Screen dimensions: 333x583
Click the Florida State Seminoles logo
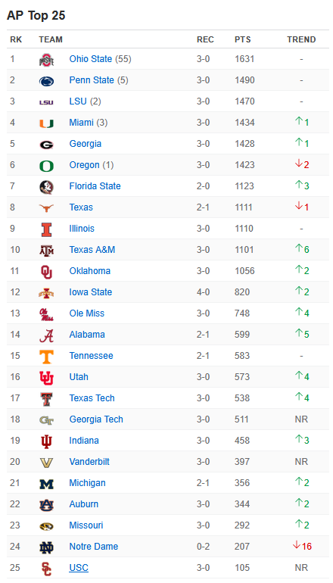pyautogui.click(x=46, y=187)
